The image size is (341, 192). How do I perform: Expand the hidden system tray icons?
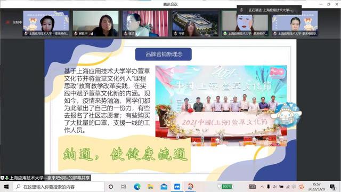[x=262, y=187]
